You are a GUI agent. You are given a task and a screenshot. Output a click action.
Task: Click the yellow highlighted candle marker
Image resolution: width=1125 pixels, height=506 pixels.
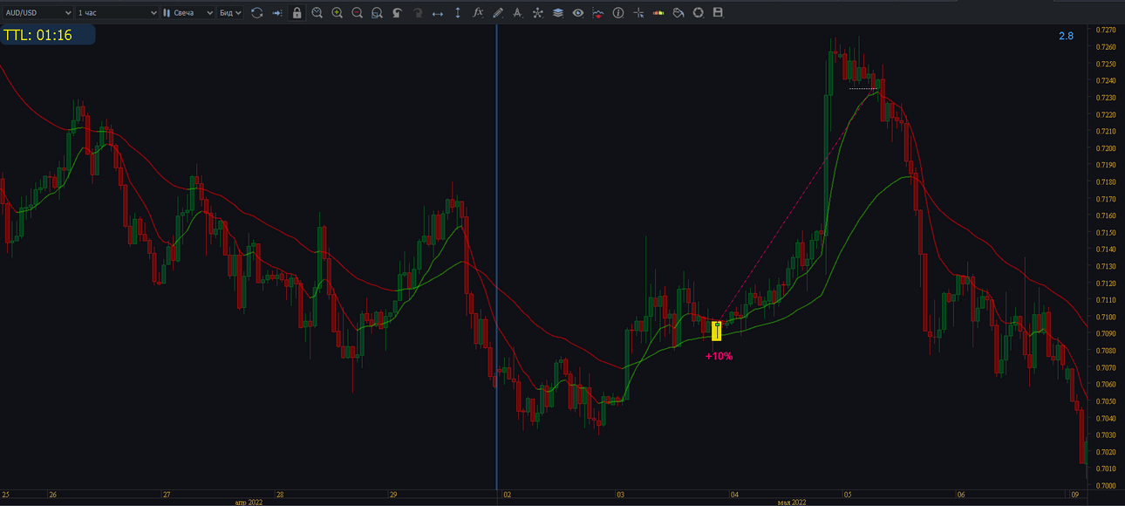(x=717, y=332)
